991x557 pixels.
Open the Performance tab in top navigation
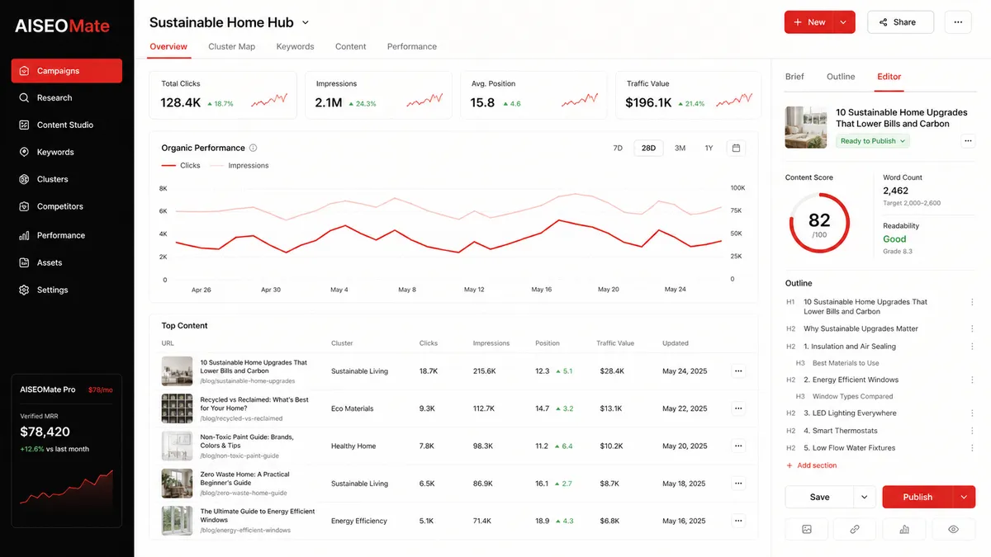coord(412,46)
